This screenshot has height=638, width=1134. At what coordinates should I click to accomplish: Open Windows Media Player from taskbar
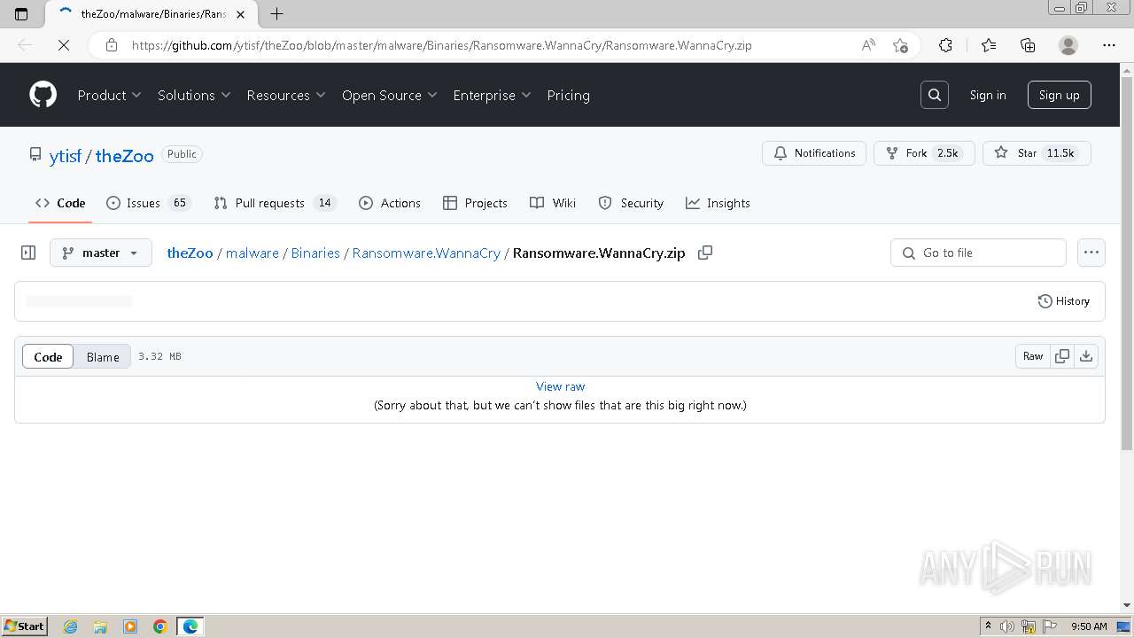point(130,626)
